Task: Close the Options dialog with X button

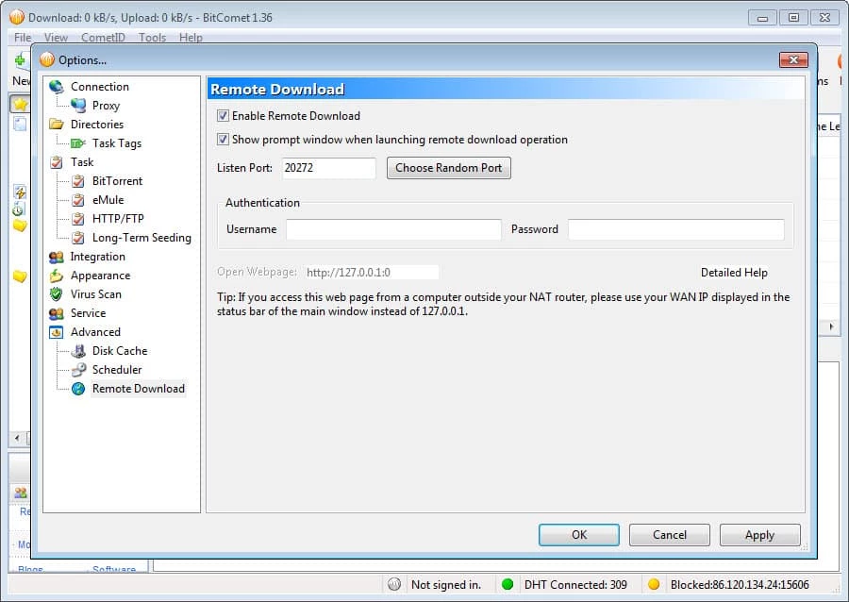Action: [793, 59]
